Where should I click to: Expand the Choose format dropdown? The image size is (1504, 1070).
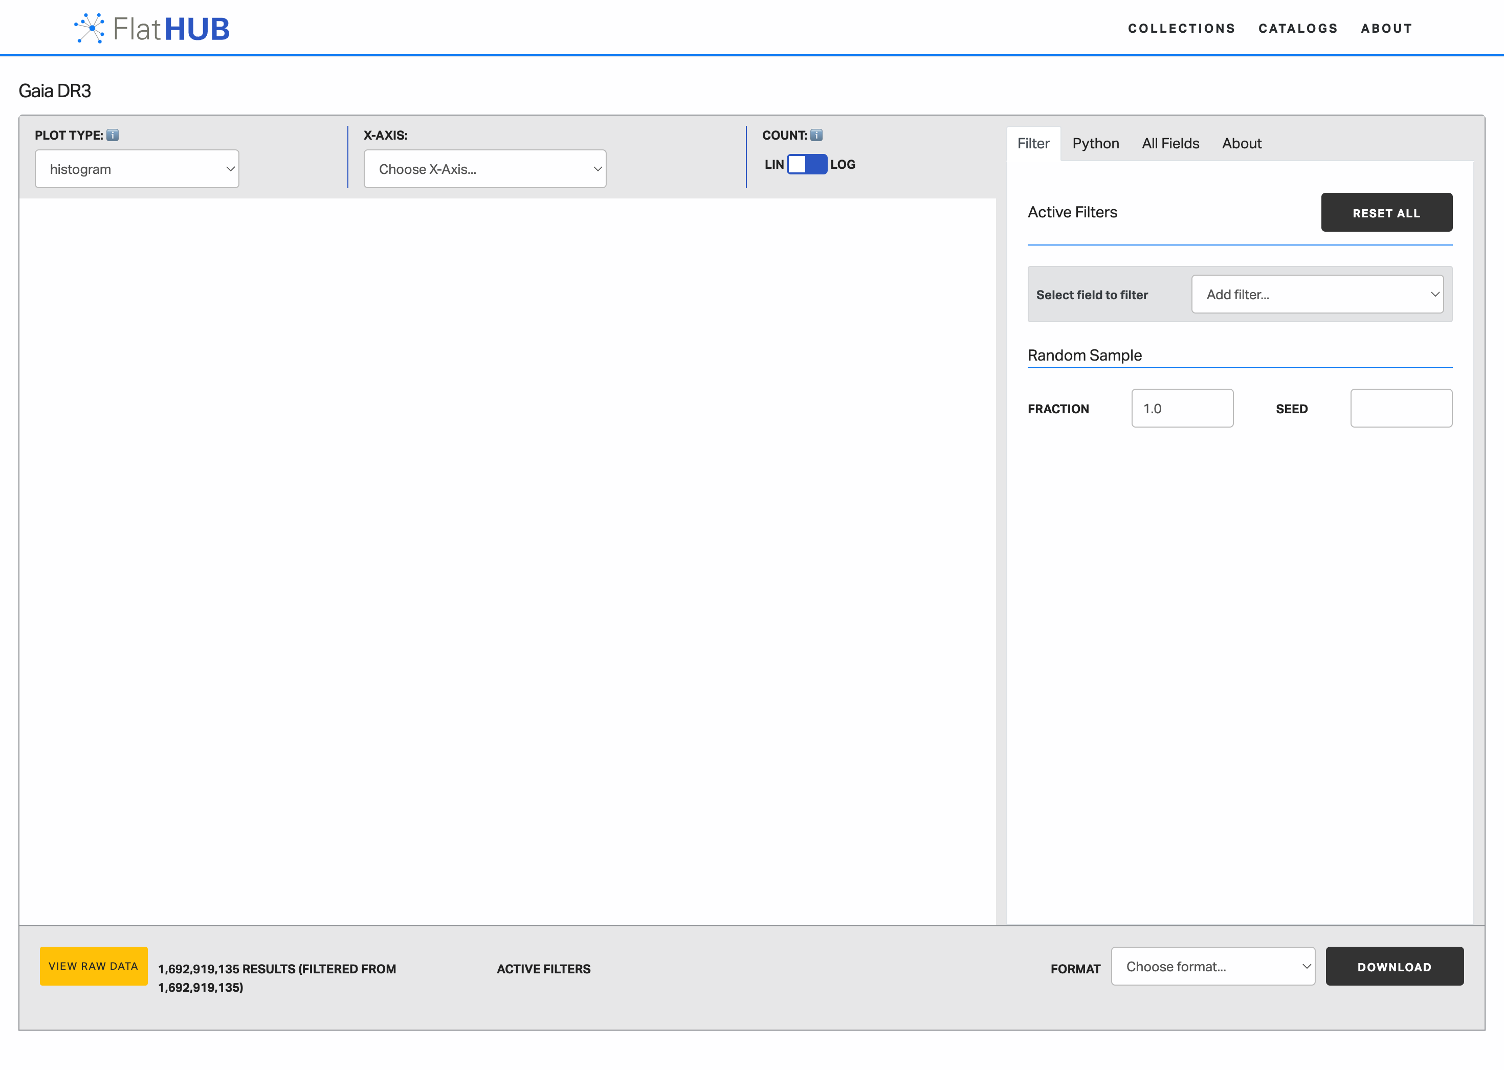pyautogui.click(x=1213, y=966)
